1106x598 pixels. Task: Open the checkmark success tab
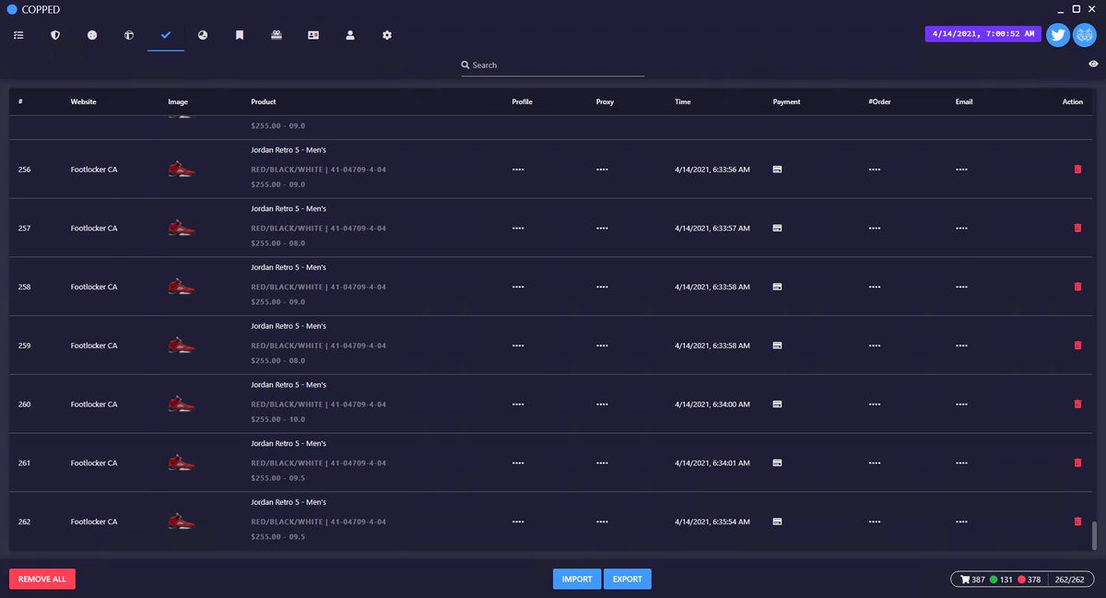166,35
